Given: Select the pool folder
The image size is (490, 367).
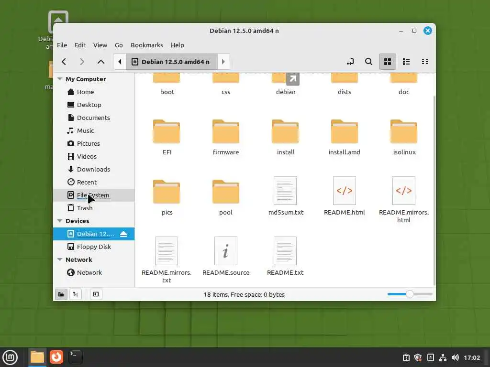Looking at the screenshot, I should 226,197.
